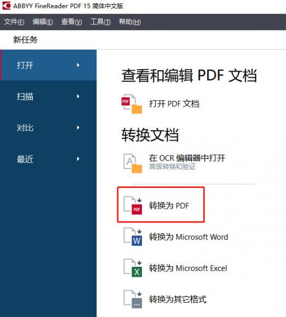Open the 编辑(E) menu

43,22
